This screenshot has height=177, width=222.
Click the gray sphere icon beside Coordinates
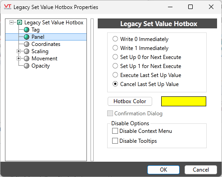click(27, 44)
